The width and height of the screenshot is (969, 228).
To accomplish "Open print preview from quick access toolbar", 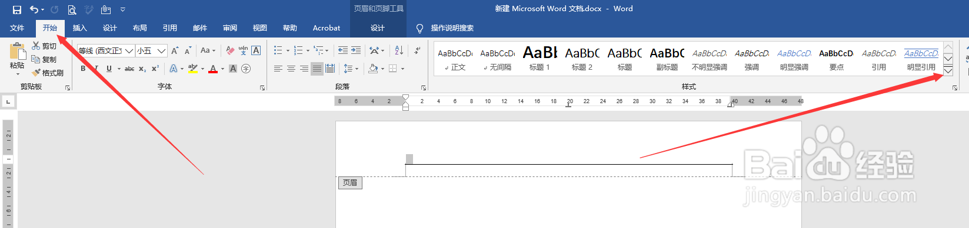I will [72, 9].
